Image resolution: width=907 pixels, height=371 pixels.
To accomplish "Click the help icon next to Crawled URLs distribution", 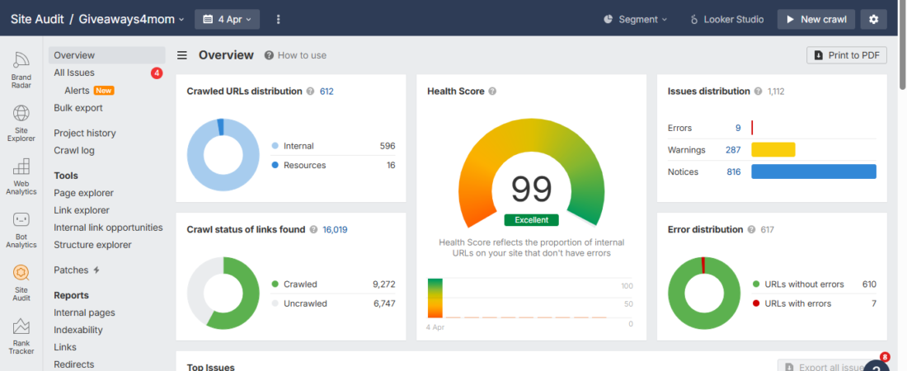I will click(310, 92).
